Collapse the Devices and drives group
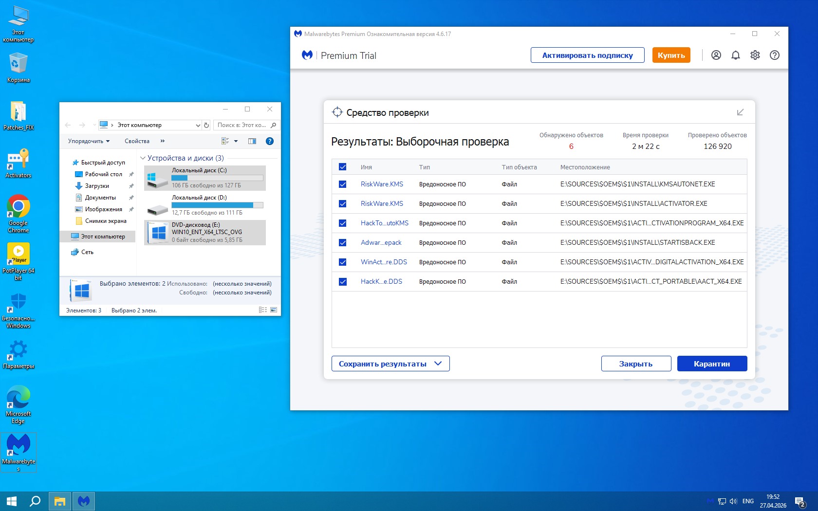818x511 pixels. point(143,158)
